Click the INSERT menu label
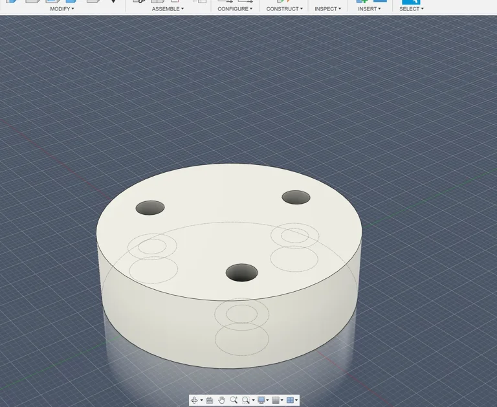This screenshot has width=497, height=407. point(369,9)
